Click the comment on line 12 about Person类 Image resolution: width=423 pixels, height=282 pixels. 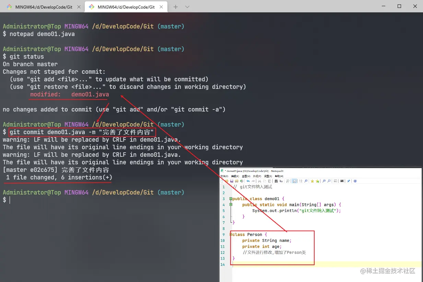[x=274, y=252]
